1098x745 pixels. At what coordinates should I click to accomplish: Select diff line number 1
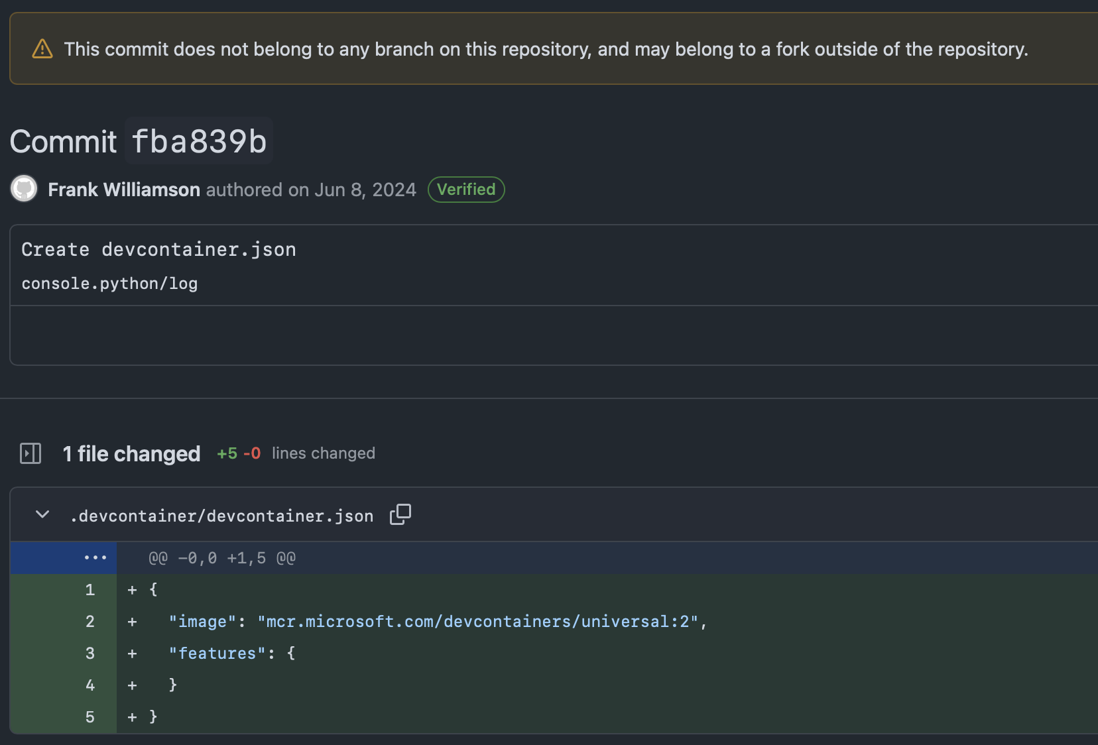point(90,590)
